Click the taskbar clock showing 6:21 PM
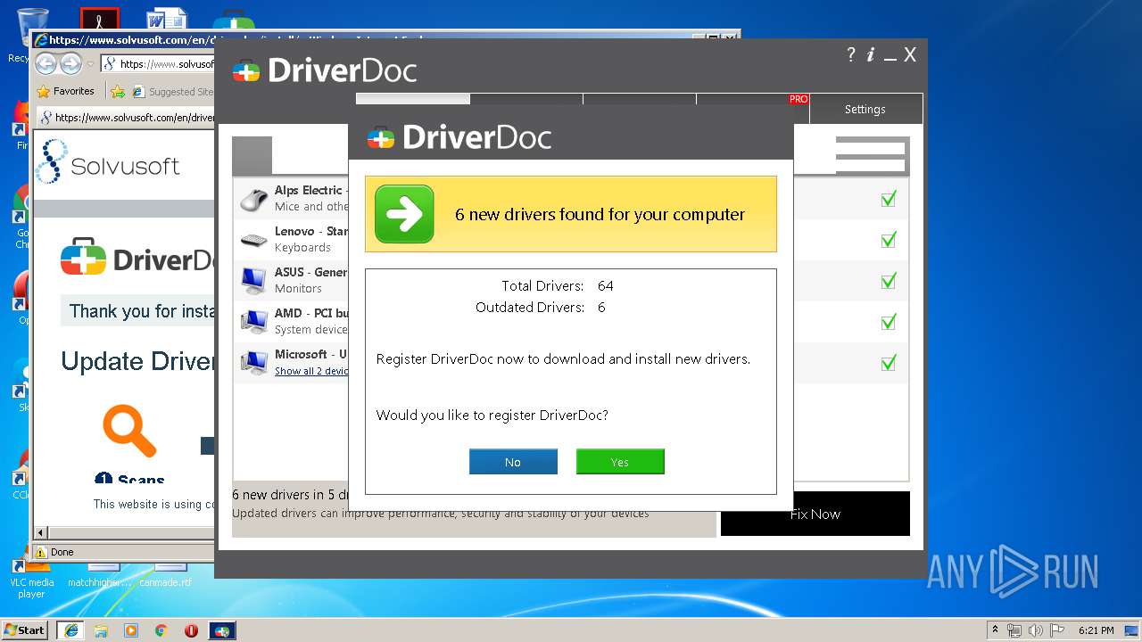This screenshot has width=1142, height=642. click(x=1096, y=630)
